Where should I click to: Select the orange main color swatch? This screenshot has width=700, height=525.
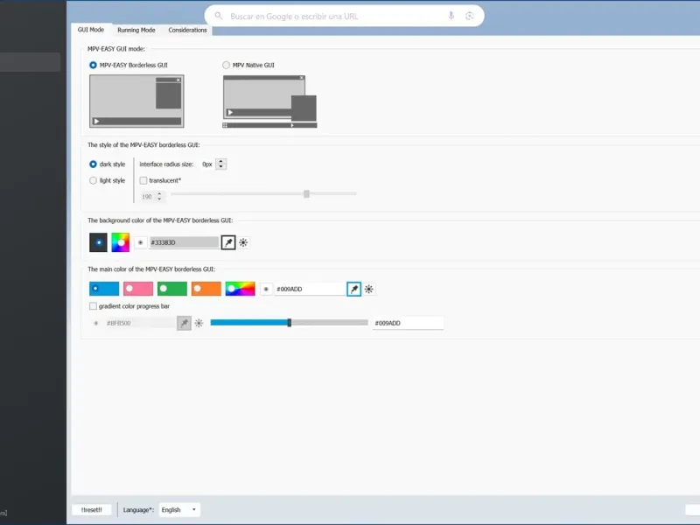(x=206, y=289)
